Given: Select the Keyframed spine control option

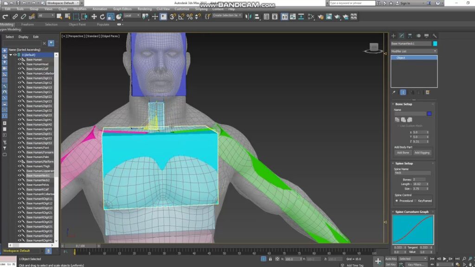Looking at the screenshot, I should (x=415, y=200).
